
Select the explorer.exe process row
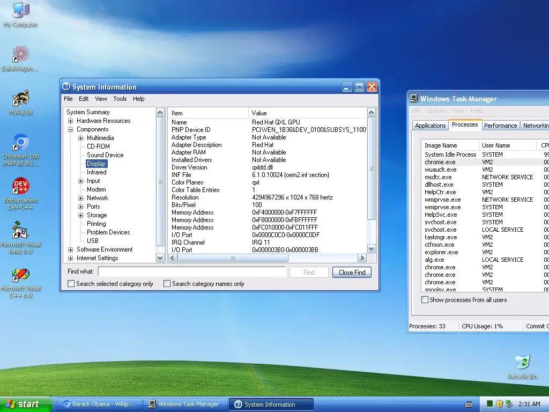coord(485,252)
